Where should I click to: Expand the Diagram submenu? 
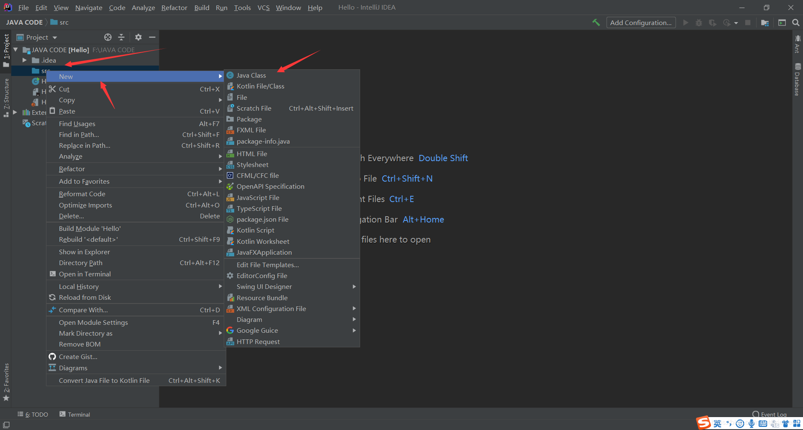click(x=292, y=319)
